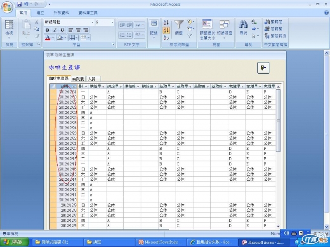Screen dimensions: 330x247
Task: Sort ascending with the A-Z icon
Action: (x=166, y=22)
